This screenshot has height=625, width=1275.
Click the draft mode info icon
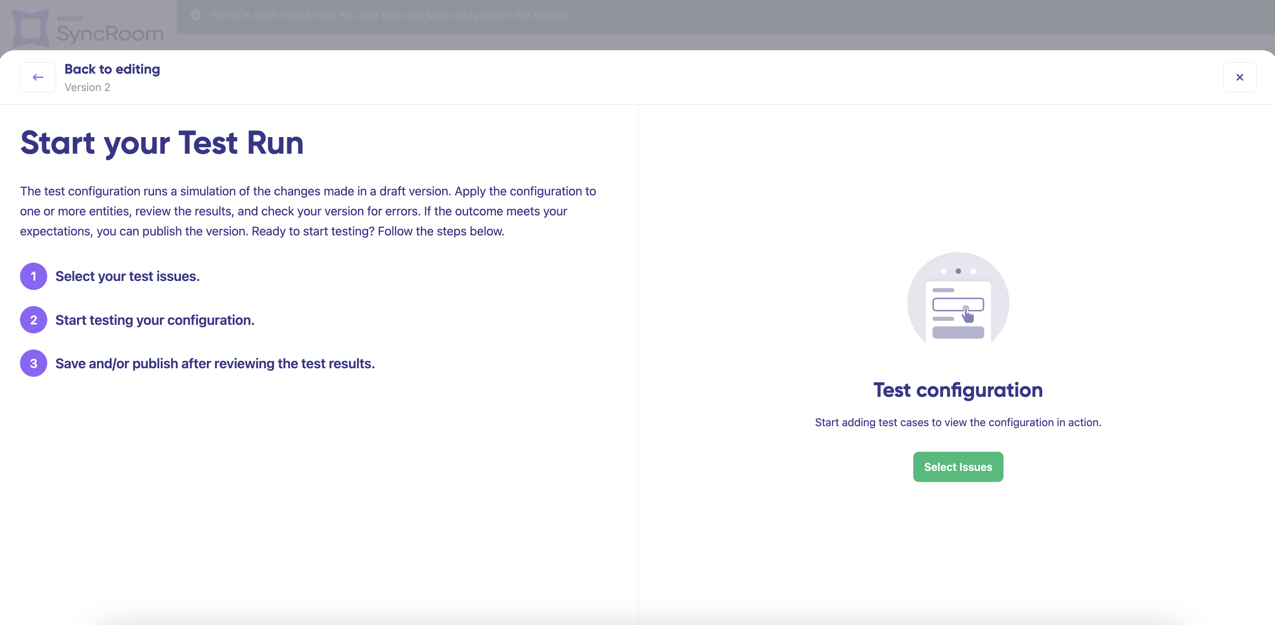tap(195, 15)
